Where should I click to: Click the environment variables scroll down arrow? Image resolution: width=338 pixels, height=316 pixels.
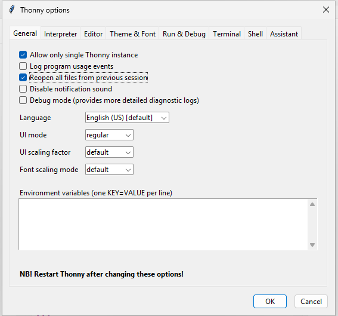tap(312, 245)
